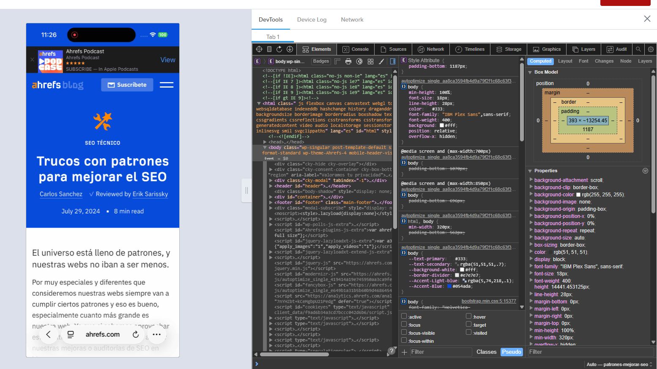Switch to the Sources tab
657x369 pixels.
[393, 49]
